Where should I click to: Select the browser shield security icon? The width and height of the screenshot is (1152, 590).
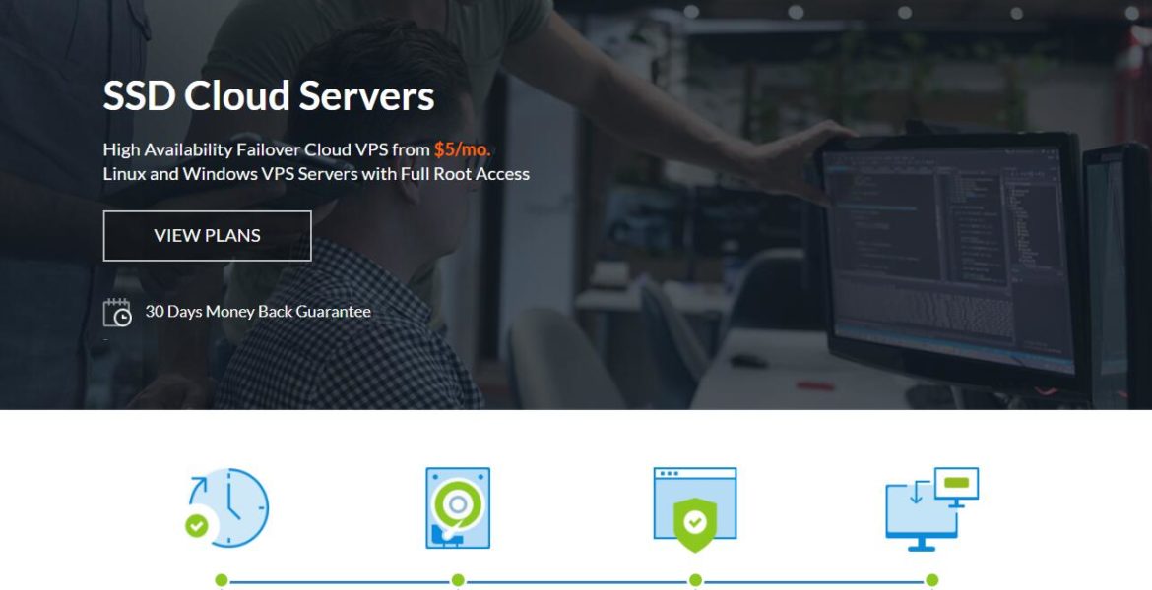pyautogui.click(x=695, y=510)
